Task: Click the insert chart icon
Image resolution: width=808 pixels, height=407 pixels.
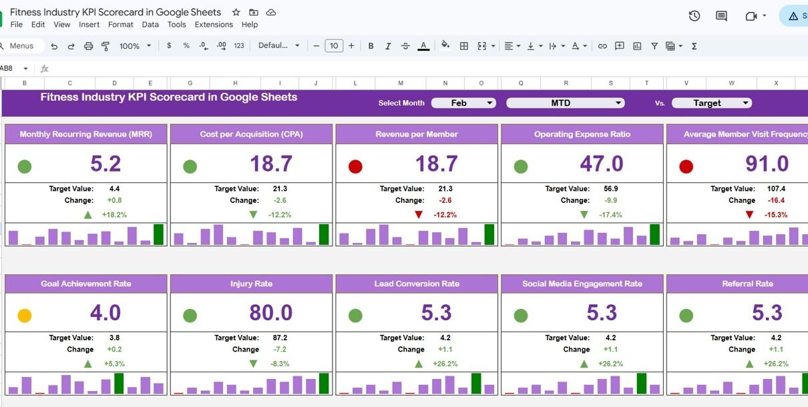Action: click(637, 46)
